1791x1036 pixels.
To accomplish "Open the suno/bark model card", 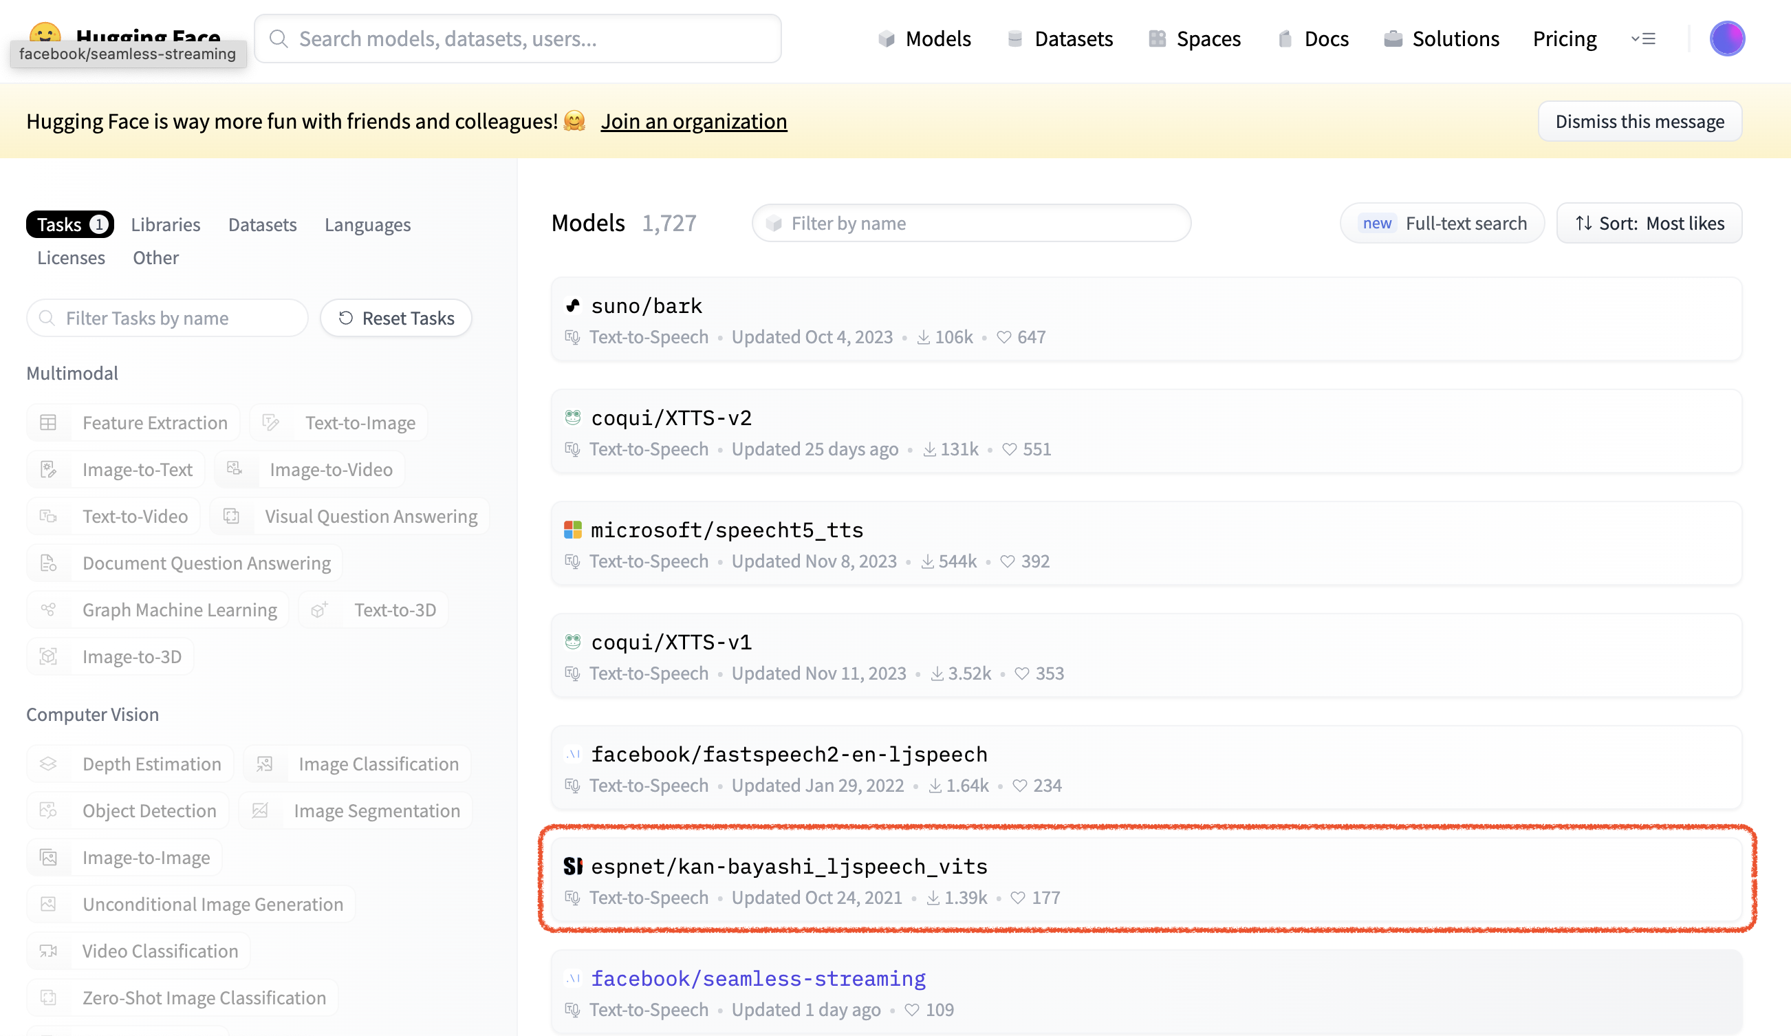I will point(1147,319).
